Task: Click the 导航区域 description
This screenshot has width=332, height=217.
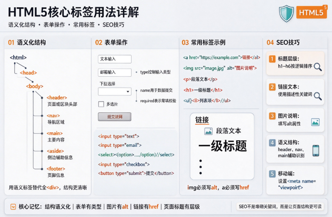Action: pos(56,122)
